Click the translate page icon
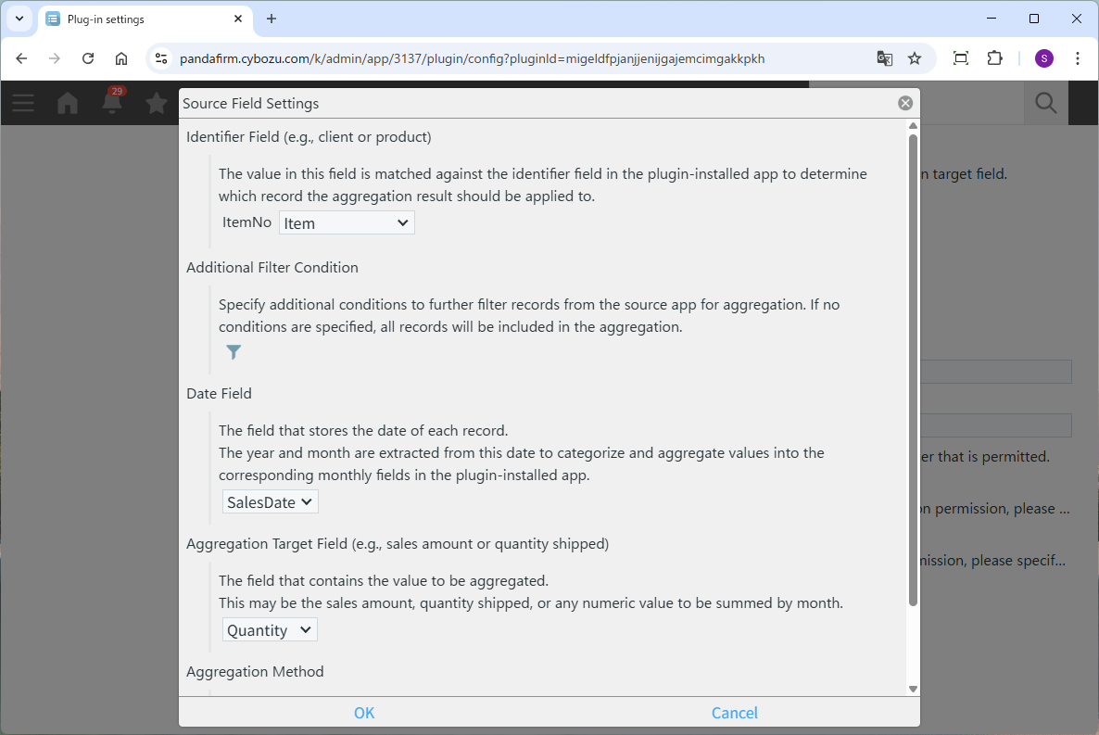This screenshot has height=735, width=1099. click(885, 58)
